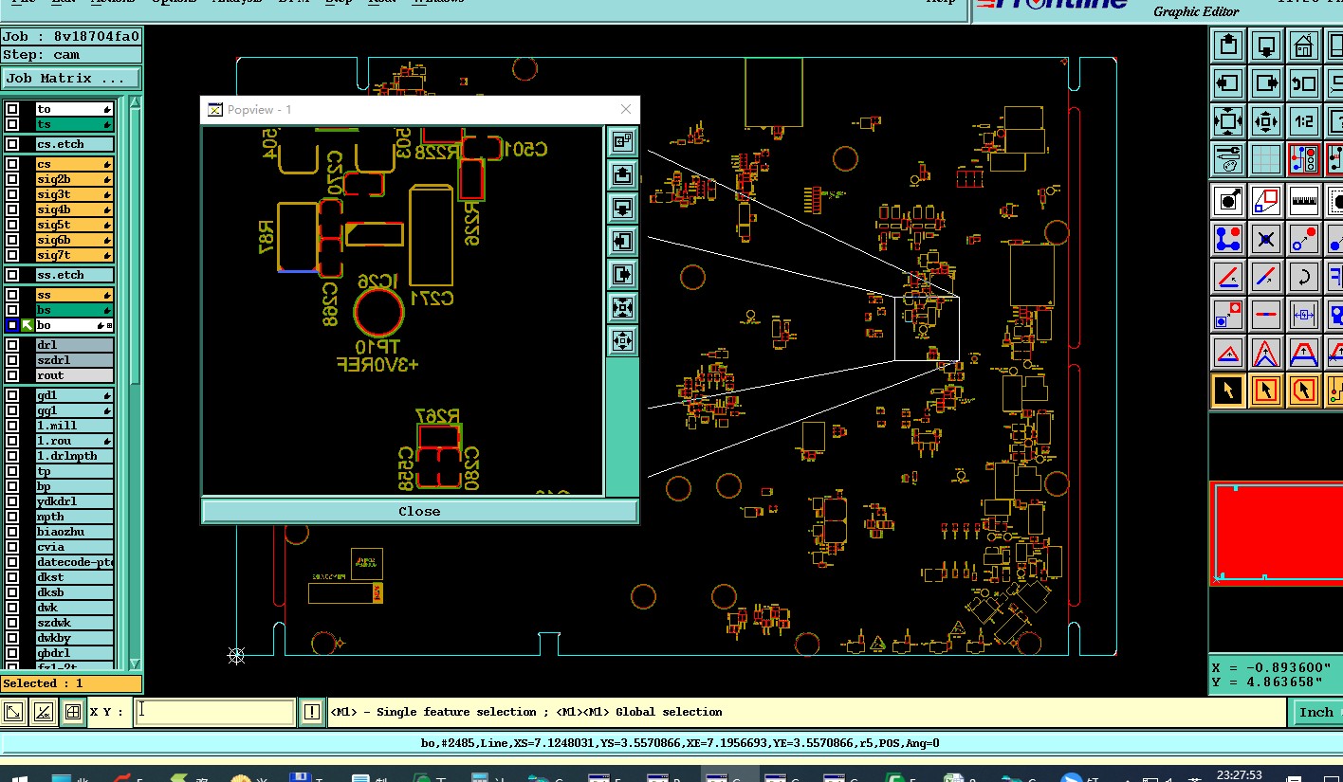Open the snap control traffic-light icon
Screen dimensions: 1343x782
[x=1304, y=158]
